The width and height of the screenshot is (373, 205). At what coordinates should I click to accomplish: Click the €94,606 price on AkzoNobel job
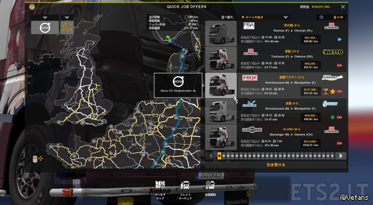click(x=311, y=115)
